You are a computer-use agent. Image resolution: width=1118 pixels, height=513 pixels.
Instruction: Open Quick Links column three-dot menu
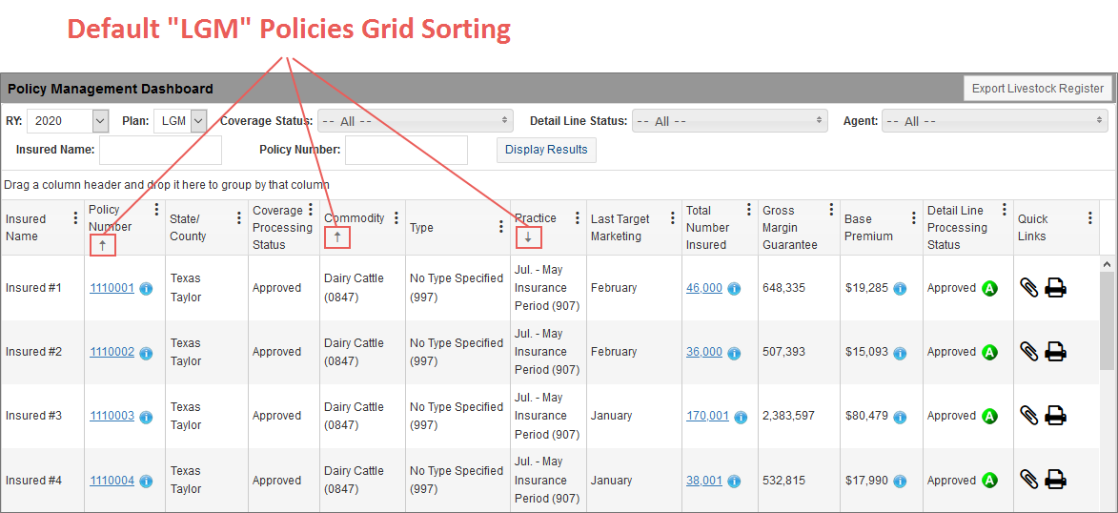pos(1090,218)
